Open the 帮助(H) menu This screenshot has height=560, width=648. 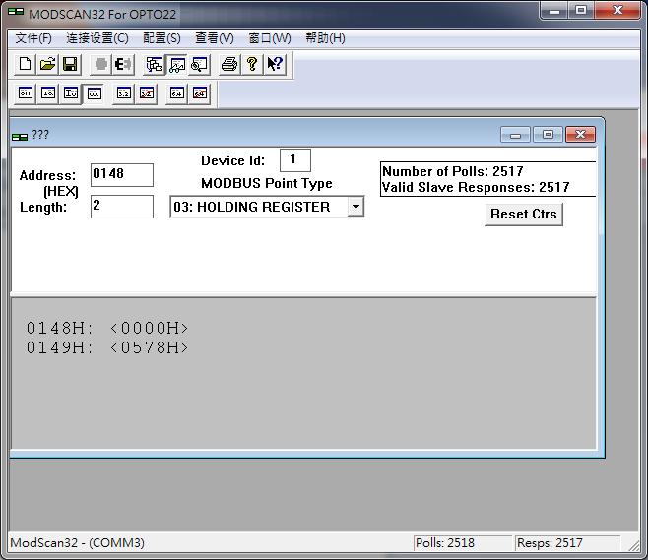click(x=325, y=38)
